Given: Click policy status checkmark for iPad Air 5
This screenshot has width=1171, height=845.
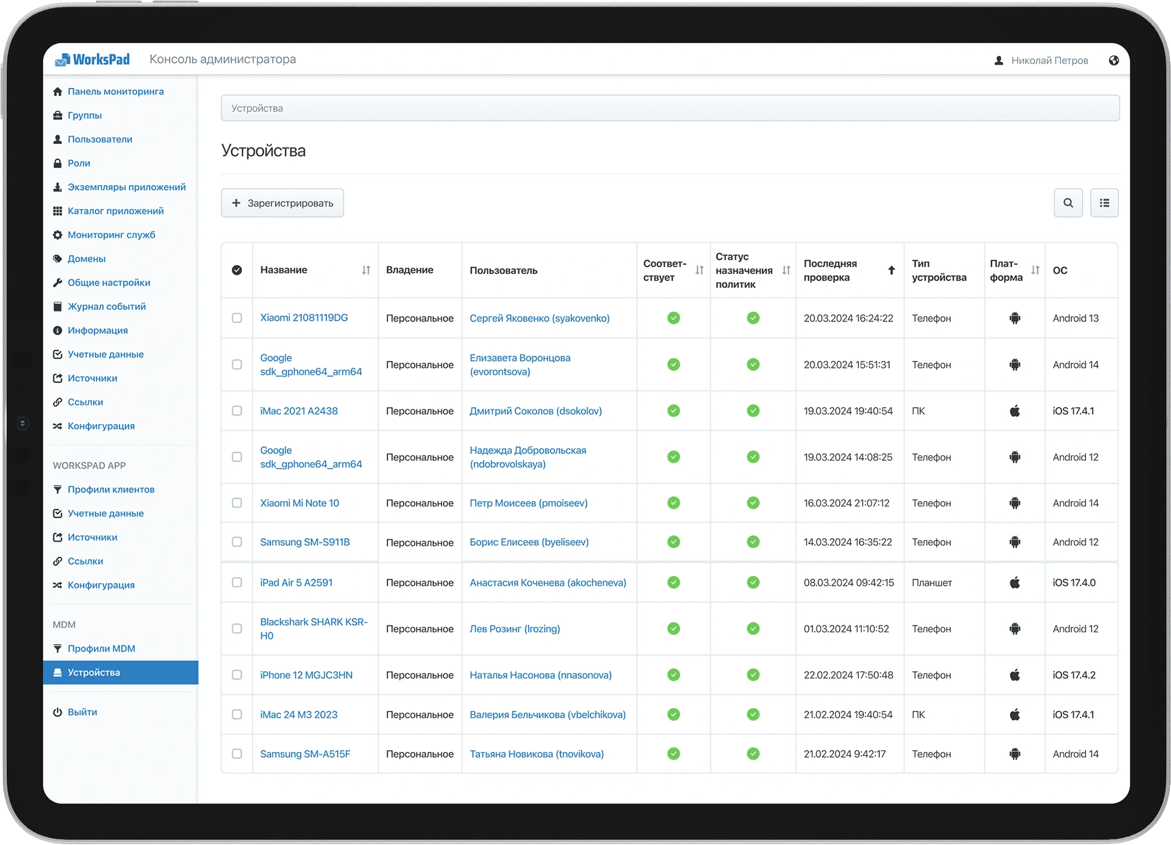Looking at the screenshot, I should (753, 582).
